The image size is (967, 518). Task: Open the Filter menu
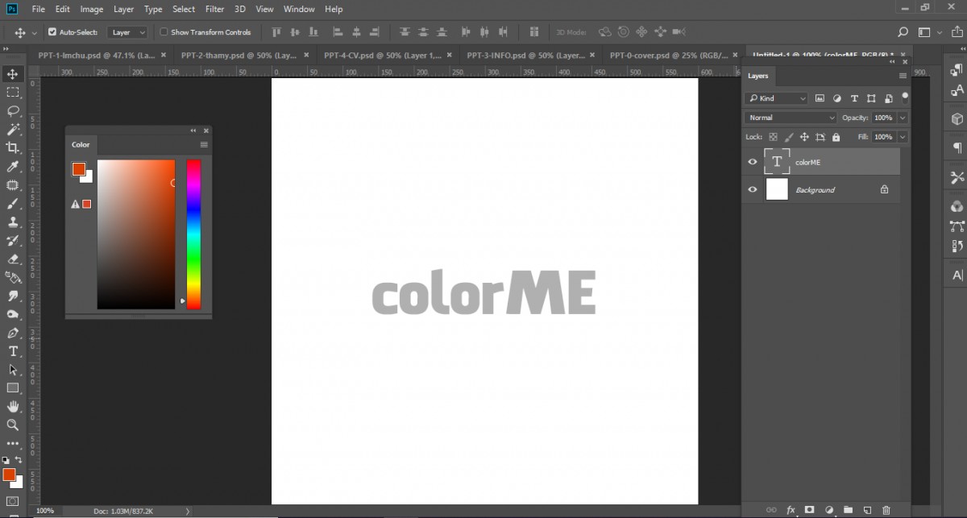tap(214, 9)
